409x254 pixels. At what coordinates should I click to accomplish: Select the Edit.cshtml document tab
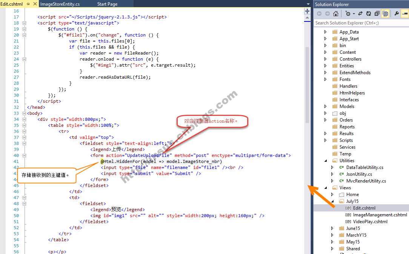click(11, 4)
